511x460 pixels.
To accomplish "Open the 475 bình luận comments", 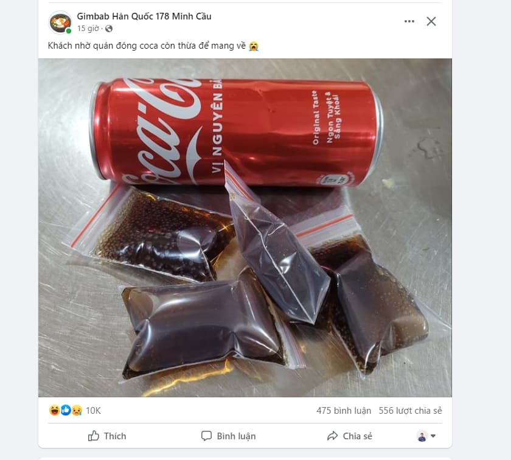I will click(x=344, y=411).
